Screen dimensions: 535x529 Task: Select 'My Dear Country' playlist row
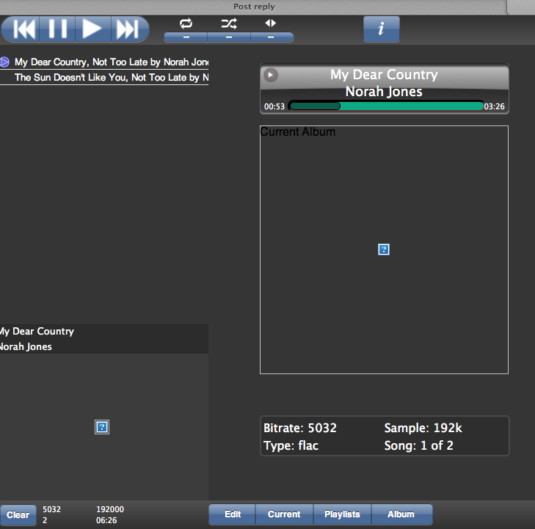(x=104, y=62)
